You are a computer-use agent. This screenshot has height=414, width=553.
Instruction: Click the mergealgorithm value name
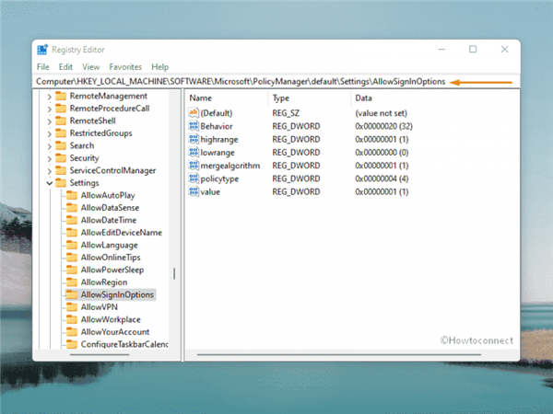pyautogui.click(x=230, y=166)
